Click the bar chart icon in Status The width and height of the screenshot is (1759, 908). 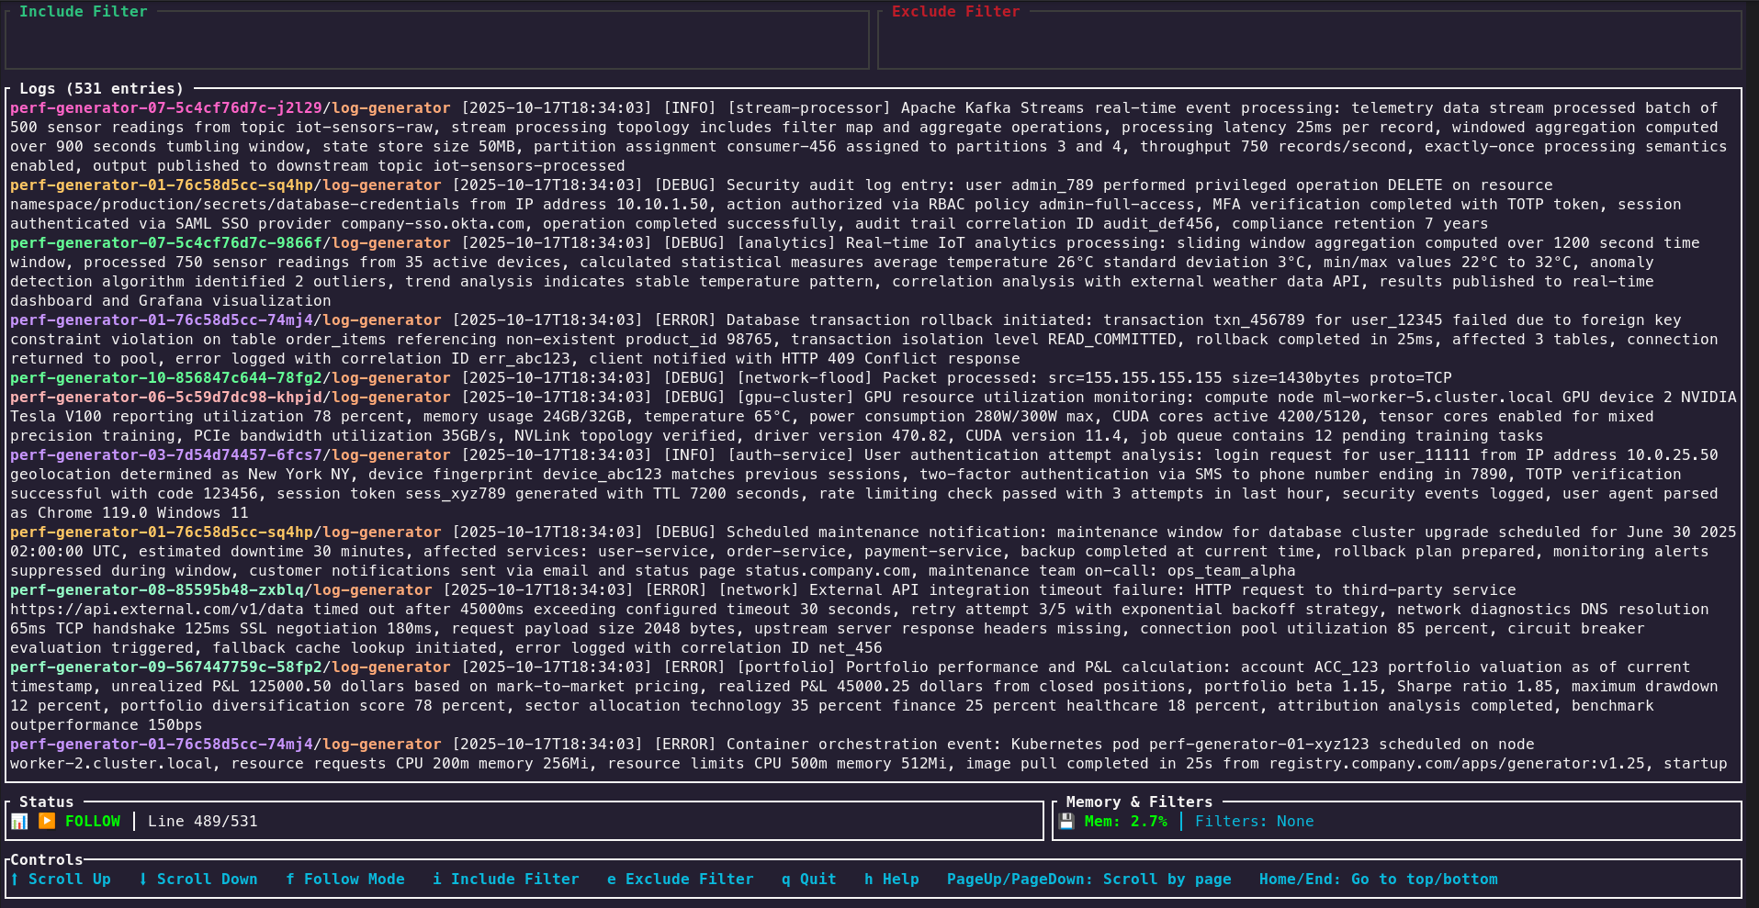[19, 822]
